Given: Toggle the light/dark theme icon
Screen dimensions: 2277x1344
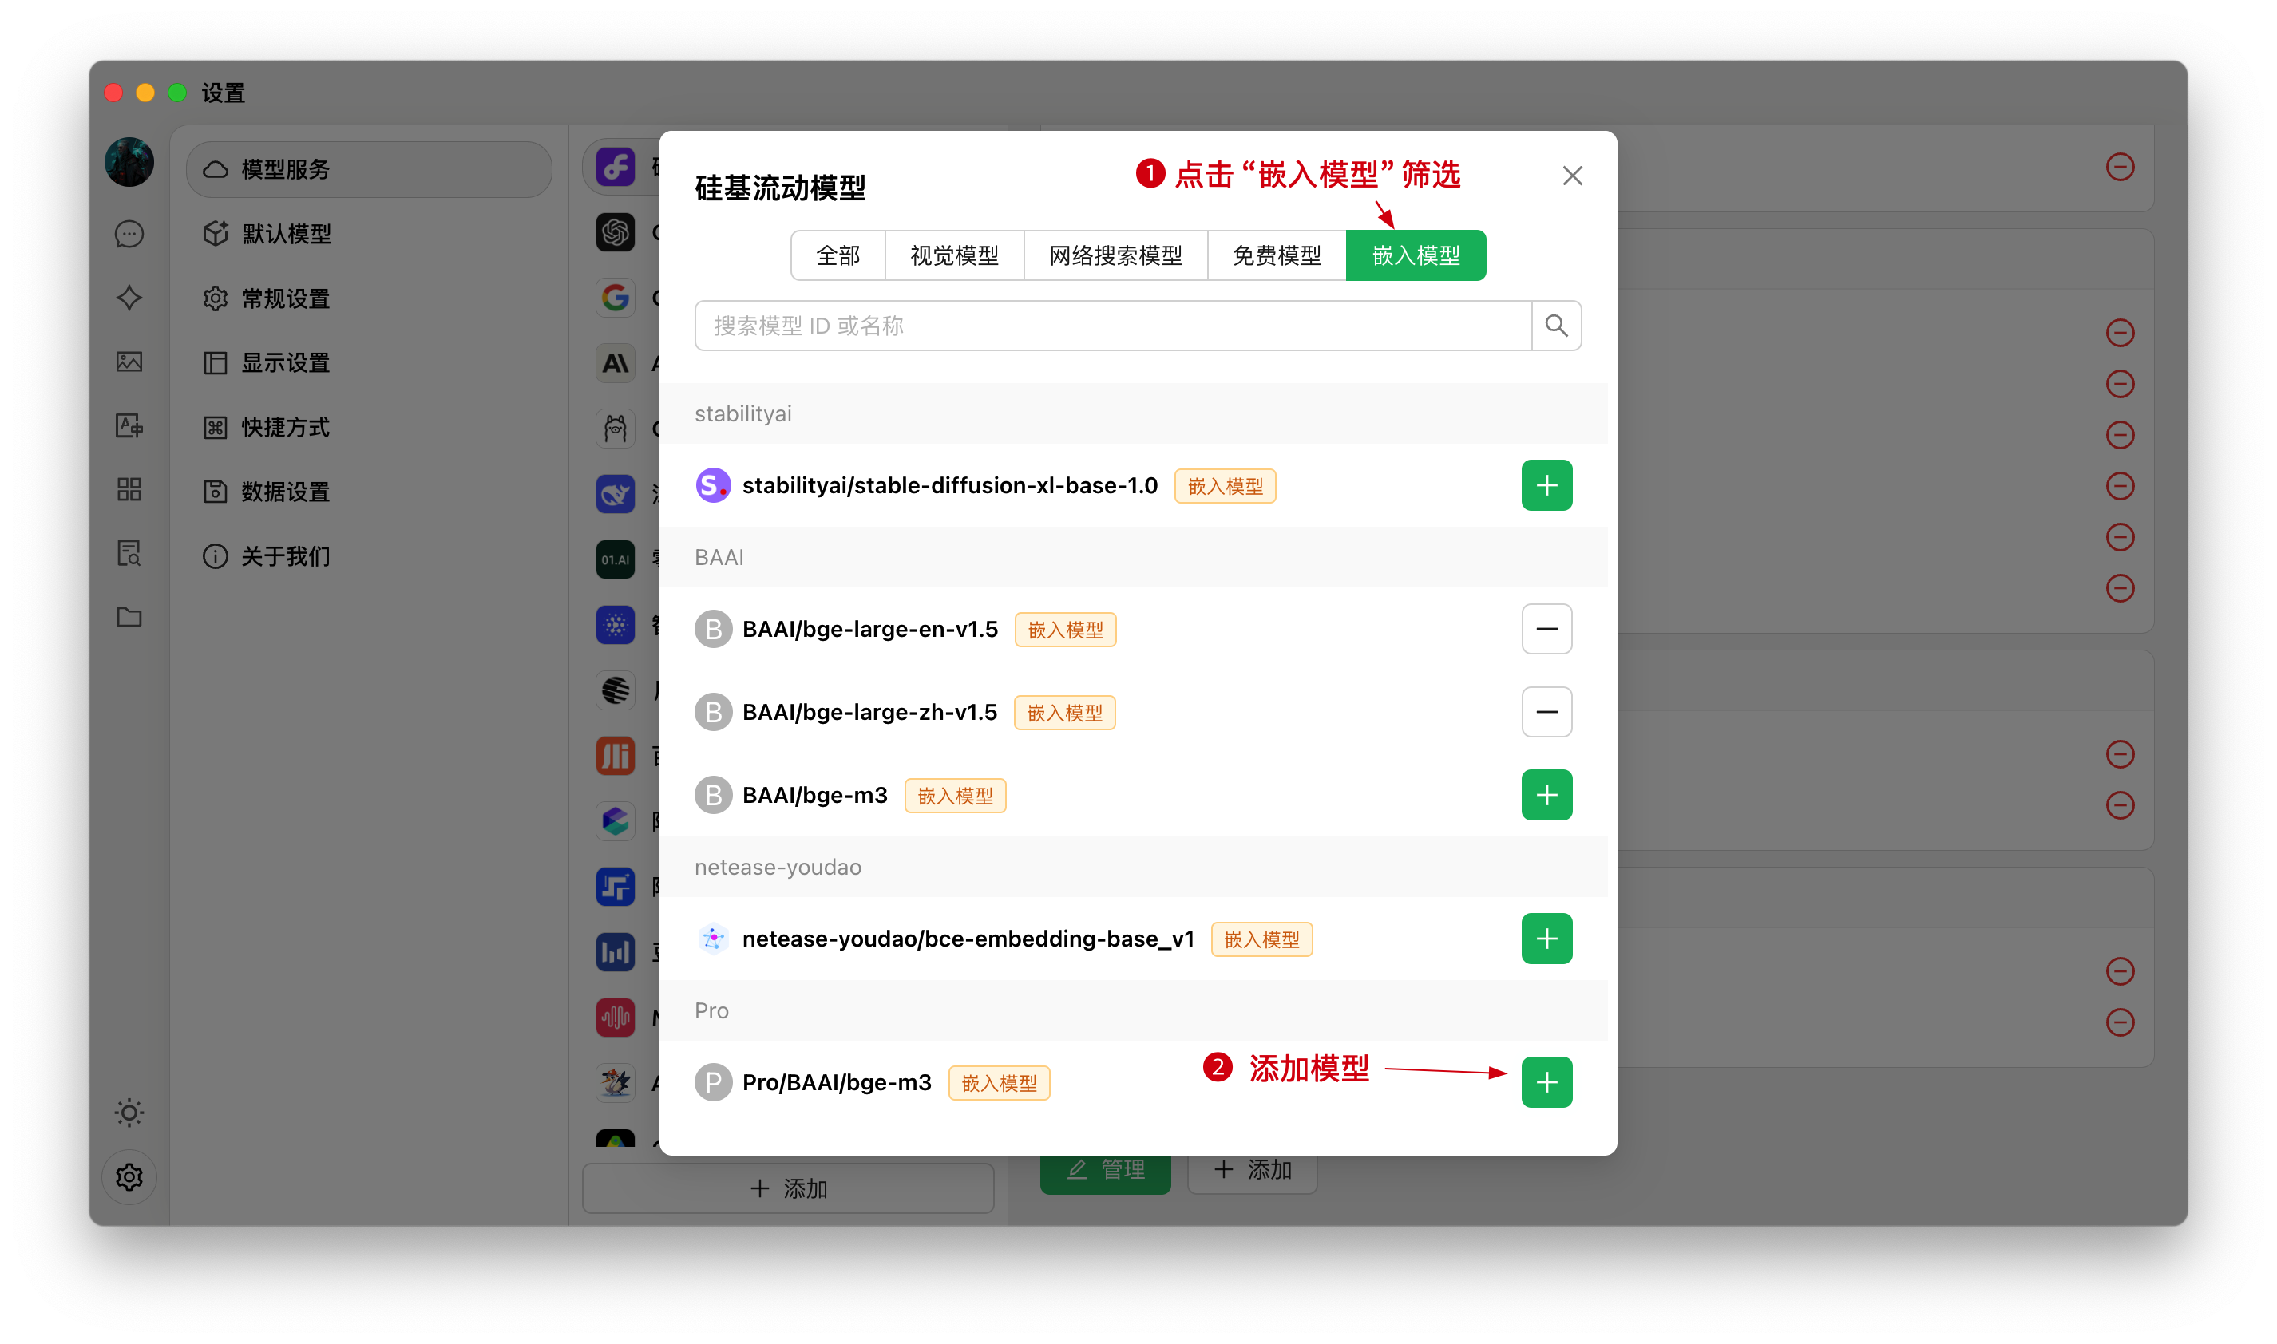Looking at the screenshot, I should coord(129,1112).
